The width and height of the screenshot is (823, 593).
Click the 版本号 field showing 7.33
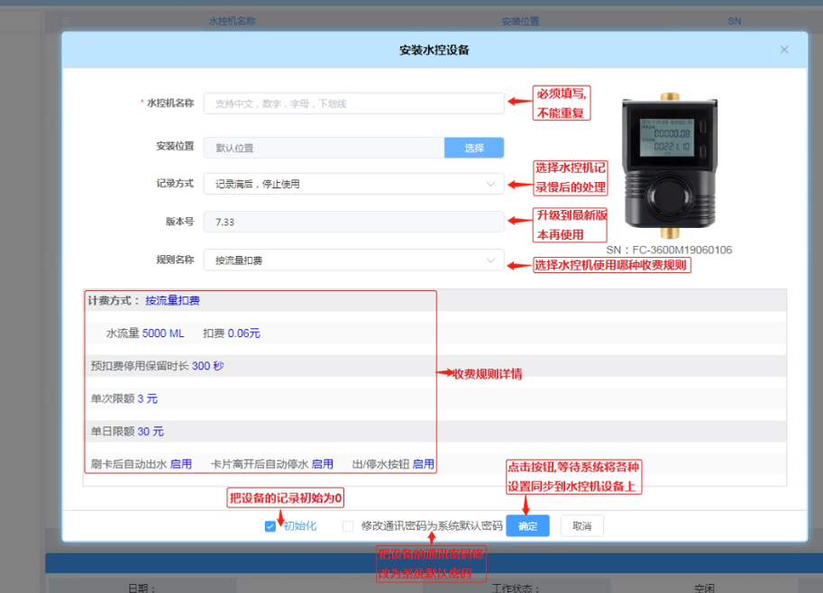[353, 222]
